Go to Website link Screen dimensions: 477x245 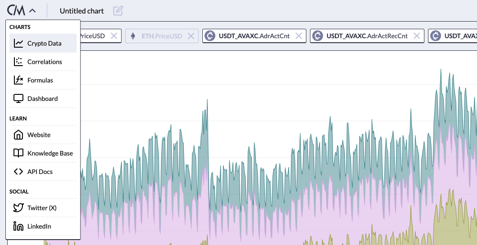point(43,135)
